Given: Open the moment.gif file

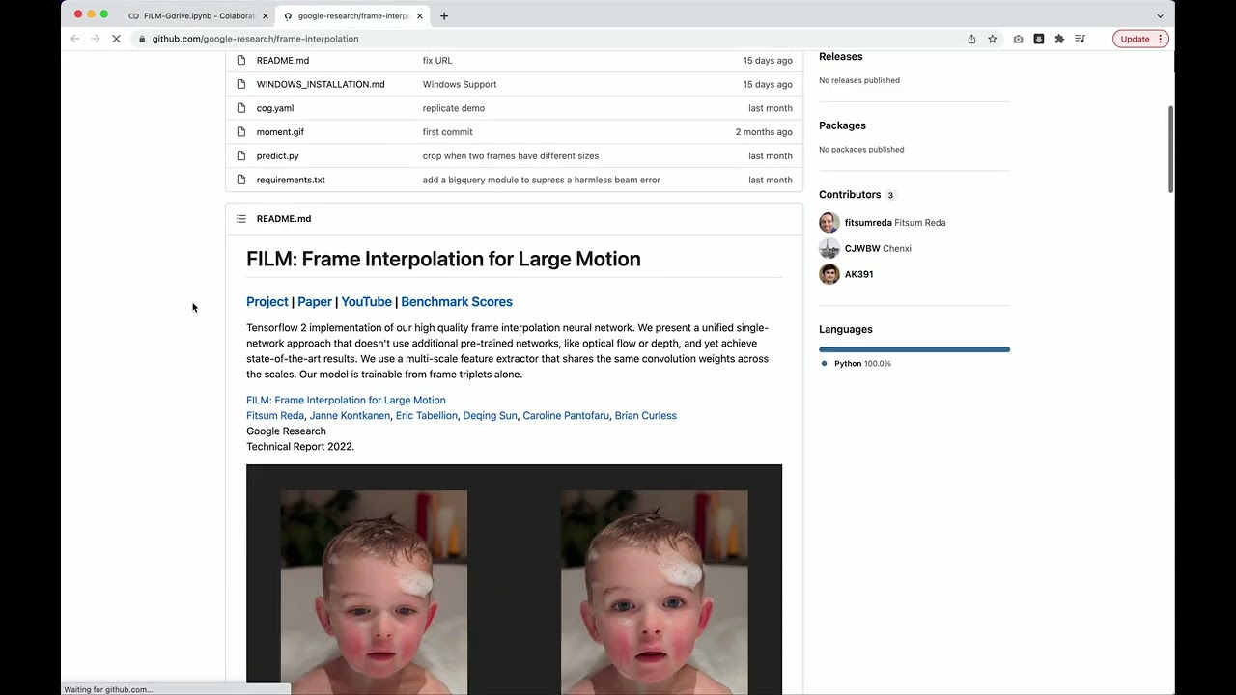Looking at the screenshot, I should click(280, 131).
